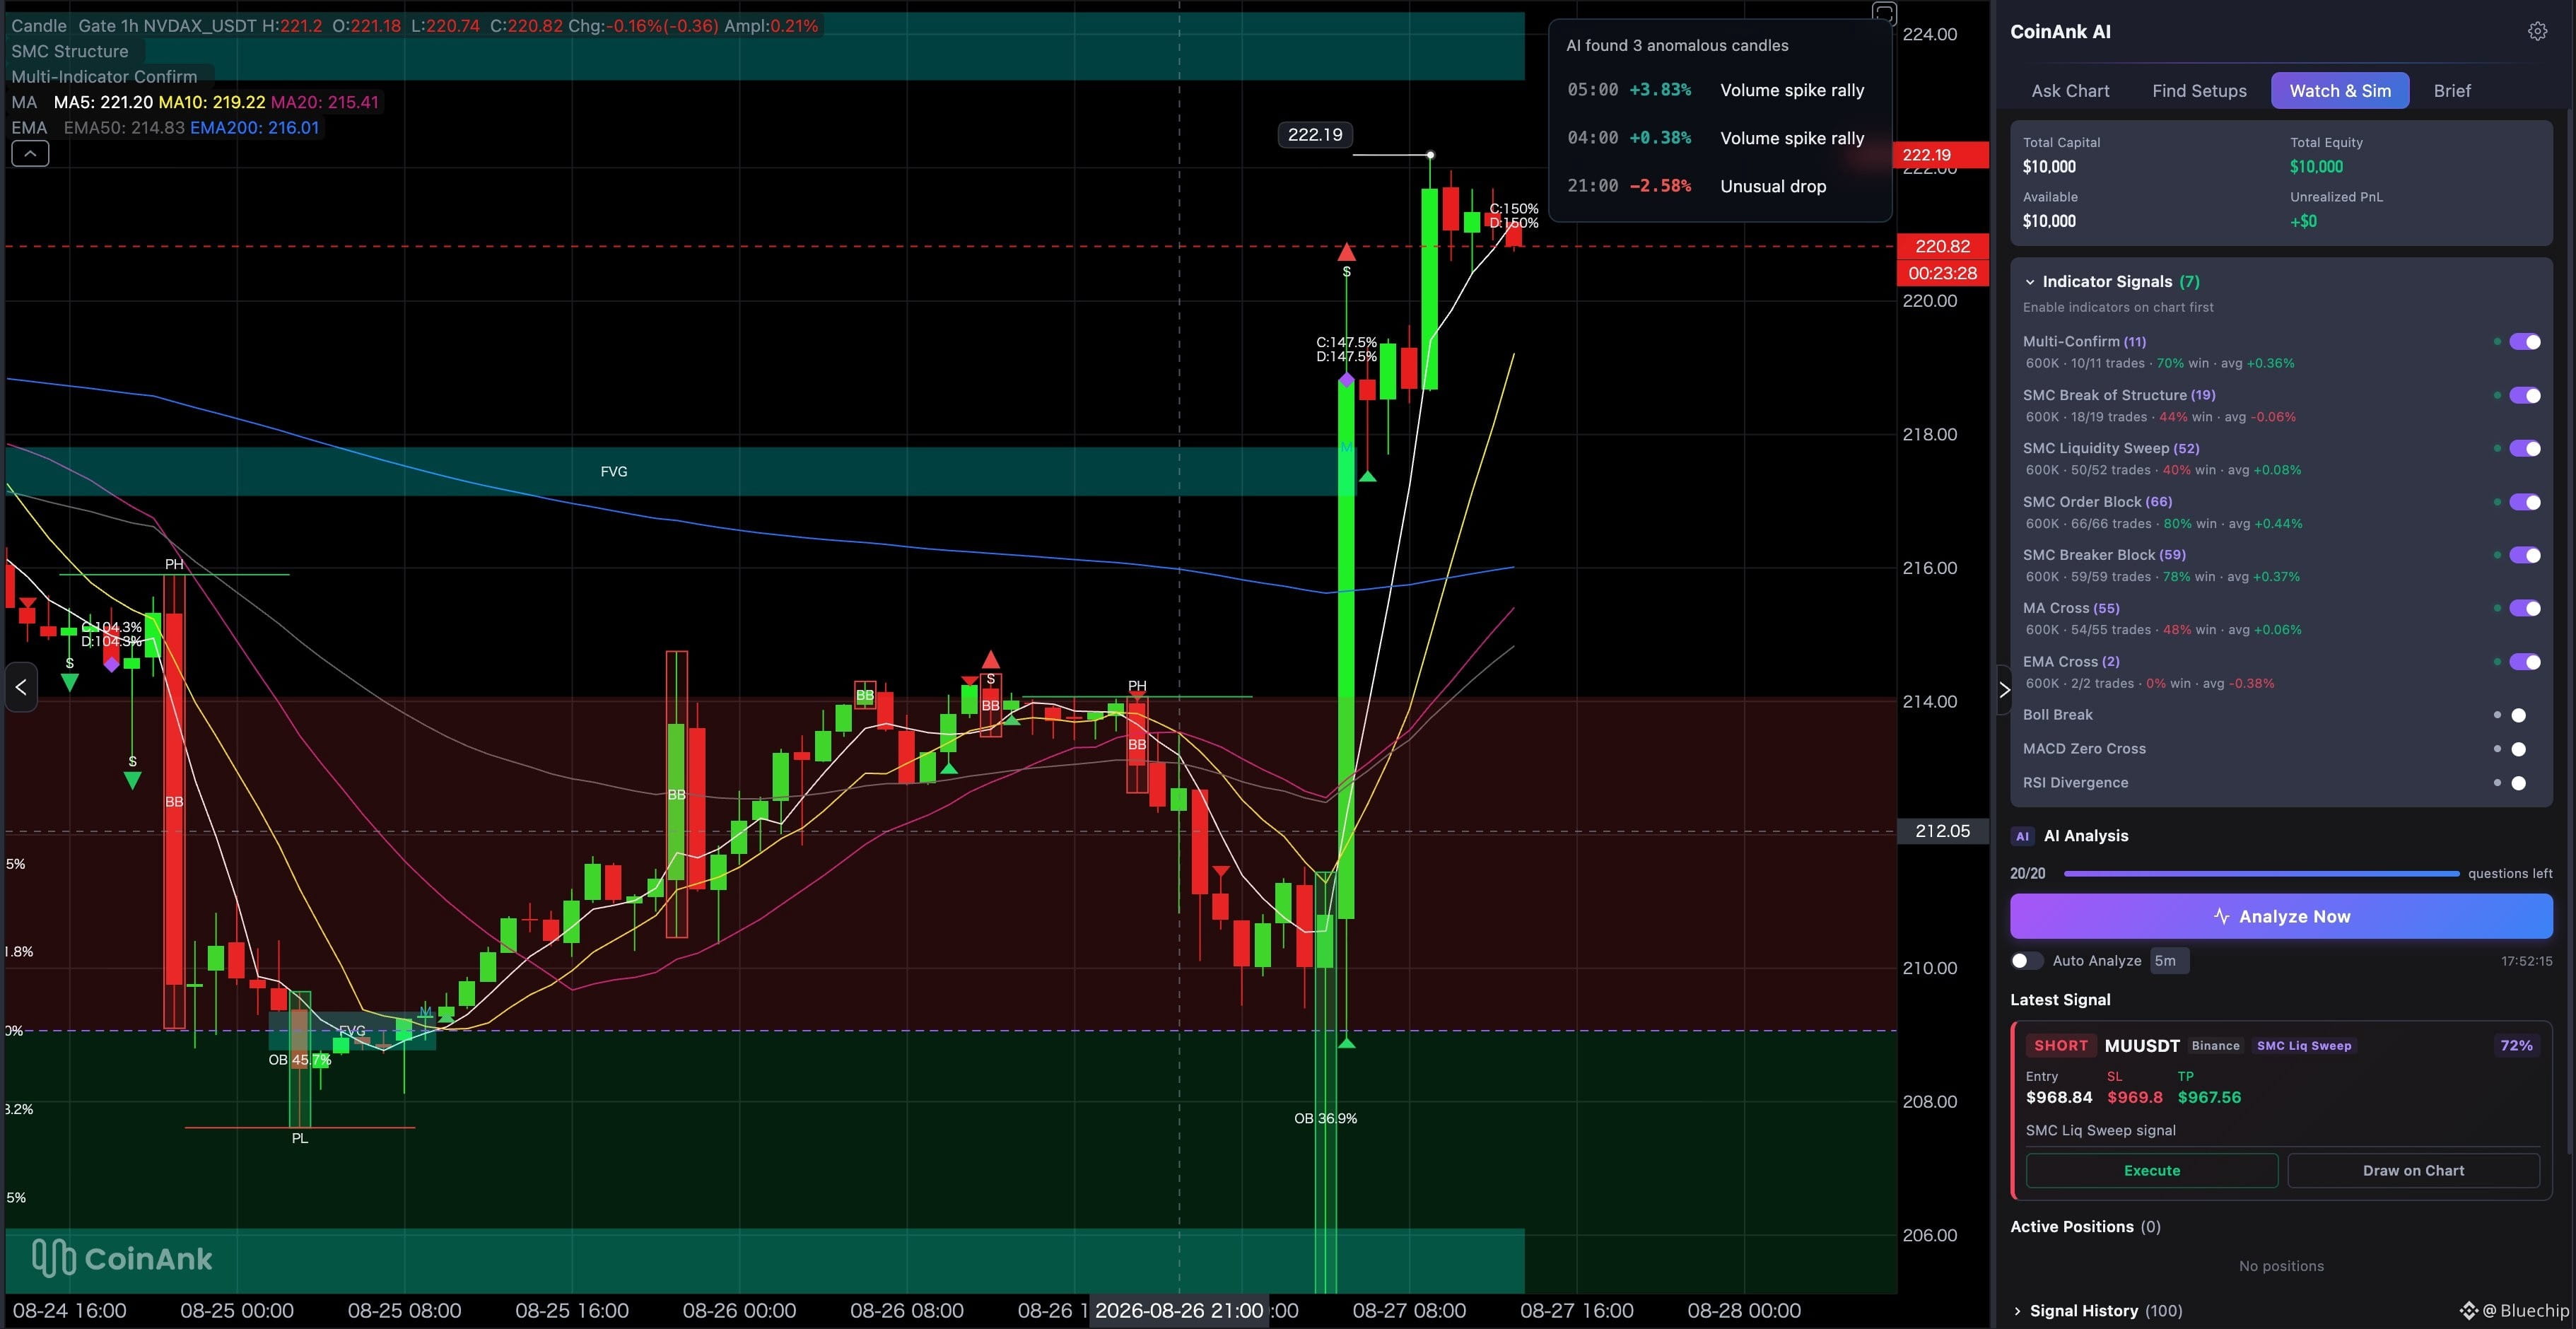The height and width of the screenshot is (1329, 2576).
Task: Click the Unrealized PnL +$0 value
Action: coord(2303,222)
